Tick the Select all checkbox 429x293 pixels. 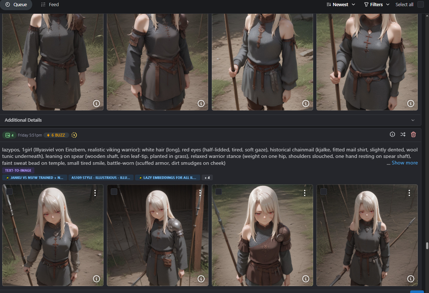tap(421, 4)
